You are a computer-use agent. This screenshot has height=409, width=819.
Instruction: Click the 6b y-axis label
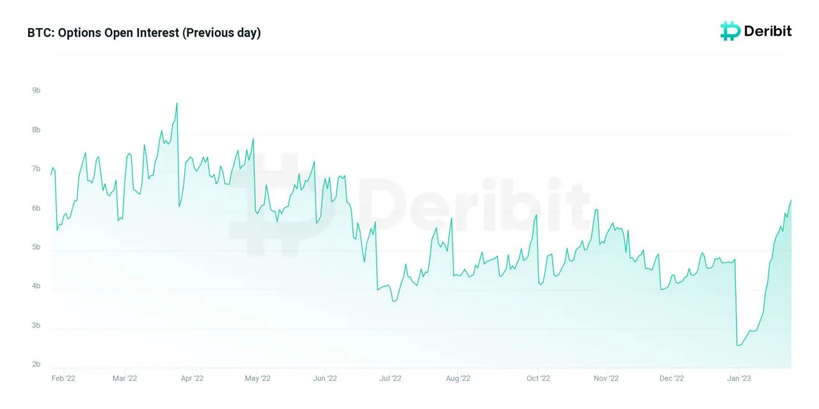(x=36, y=208)
